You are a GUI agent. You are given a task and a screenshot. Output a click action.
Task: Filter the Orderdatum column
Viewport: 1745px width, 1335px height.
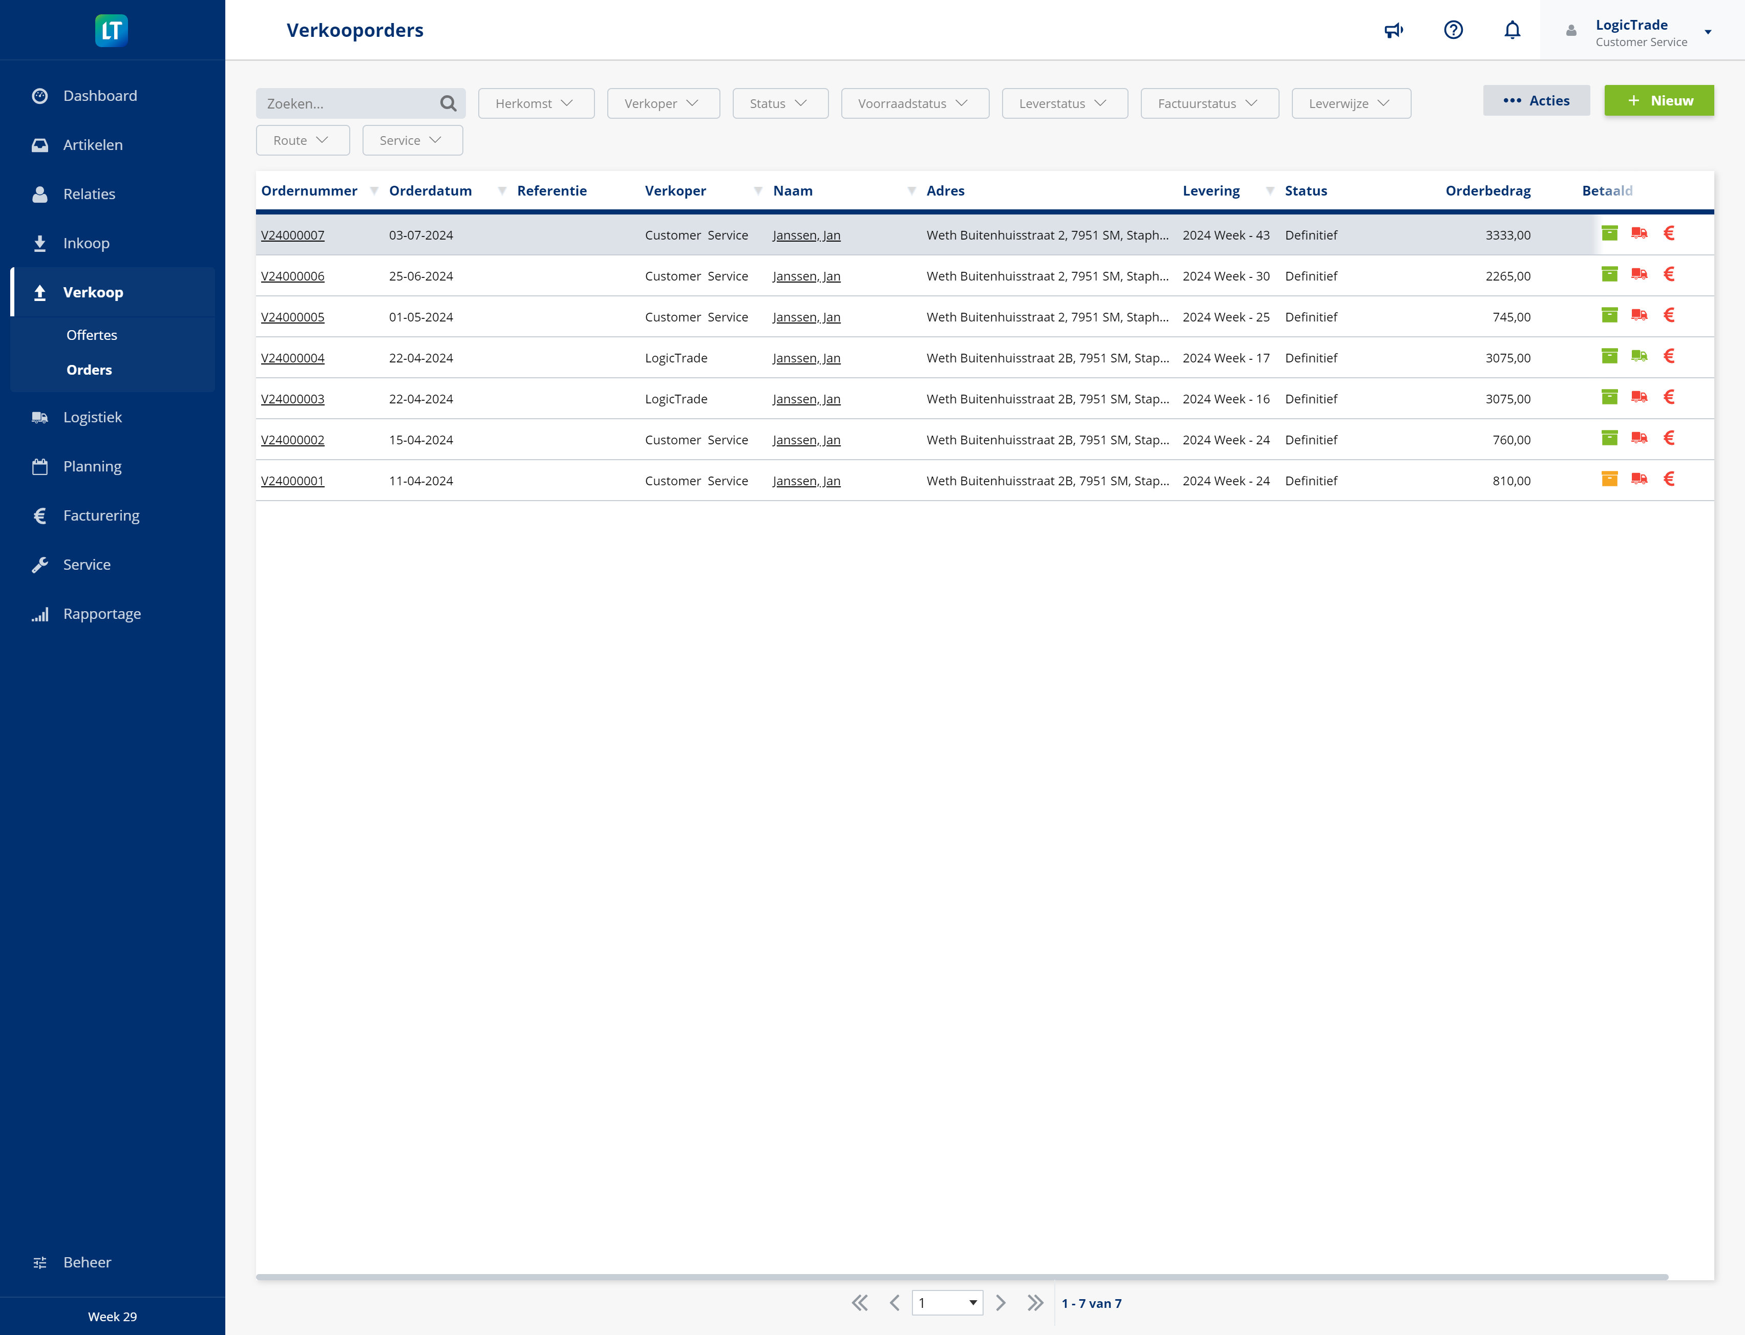coord(502,191)
